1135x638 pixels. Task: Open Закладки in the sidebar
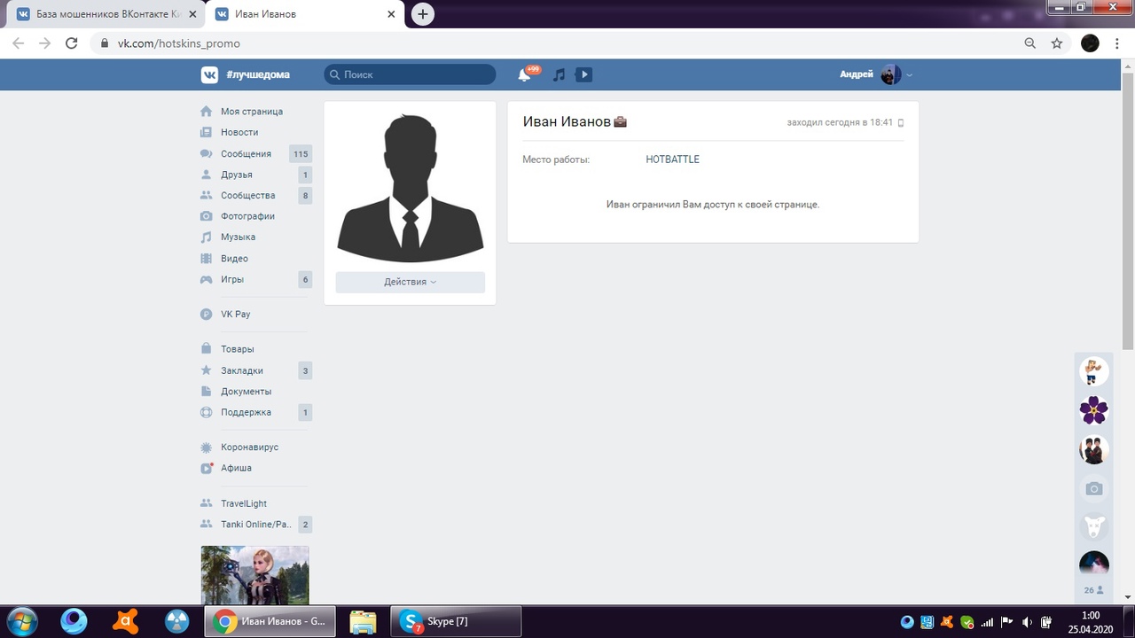[x=241, y=370]
